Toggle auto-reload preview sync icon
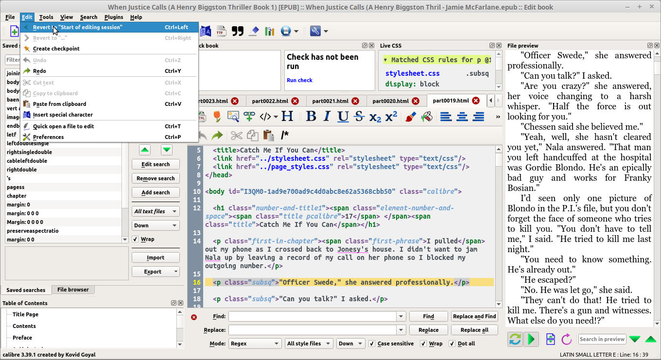The width and height of the screenshot is (661, 360). (x=515, y=339)
